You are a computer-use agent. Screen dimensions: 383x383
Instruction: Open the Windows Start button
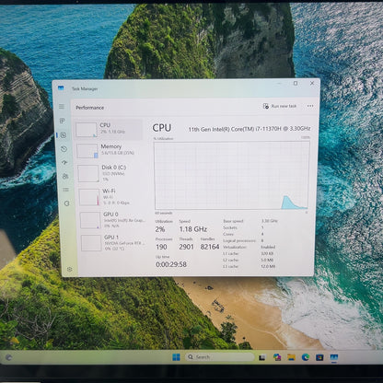click(176, 357)
